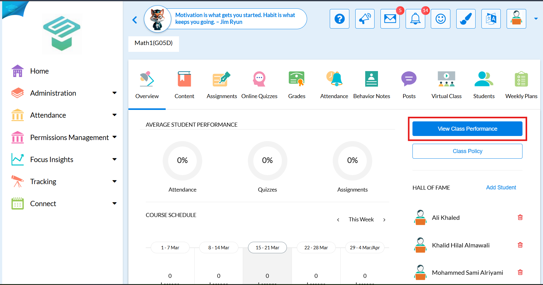
Task: Delete Mohammed Sami Alriyami from Hall of Fame
Action: [x=520, y=272]
